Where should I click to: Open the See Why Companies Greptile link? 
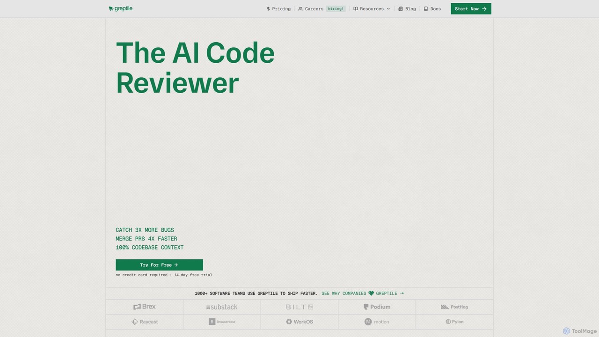pos(363,293)
